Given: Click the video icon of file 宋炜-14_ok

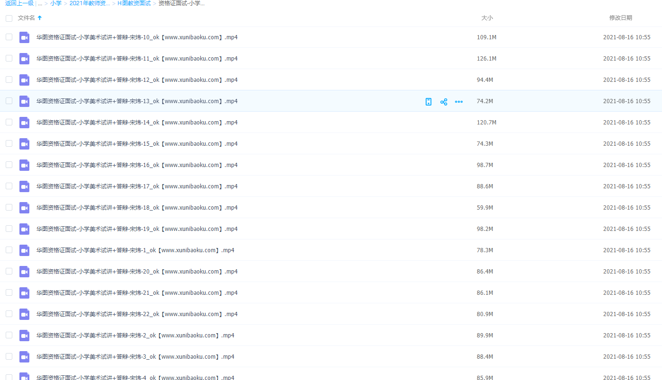Looking at the screenshot, I should (x=24, y=123).
